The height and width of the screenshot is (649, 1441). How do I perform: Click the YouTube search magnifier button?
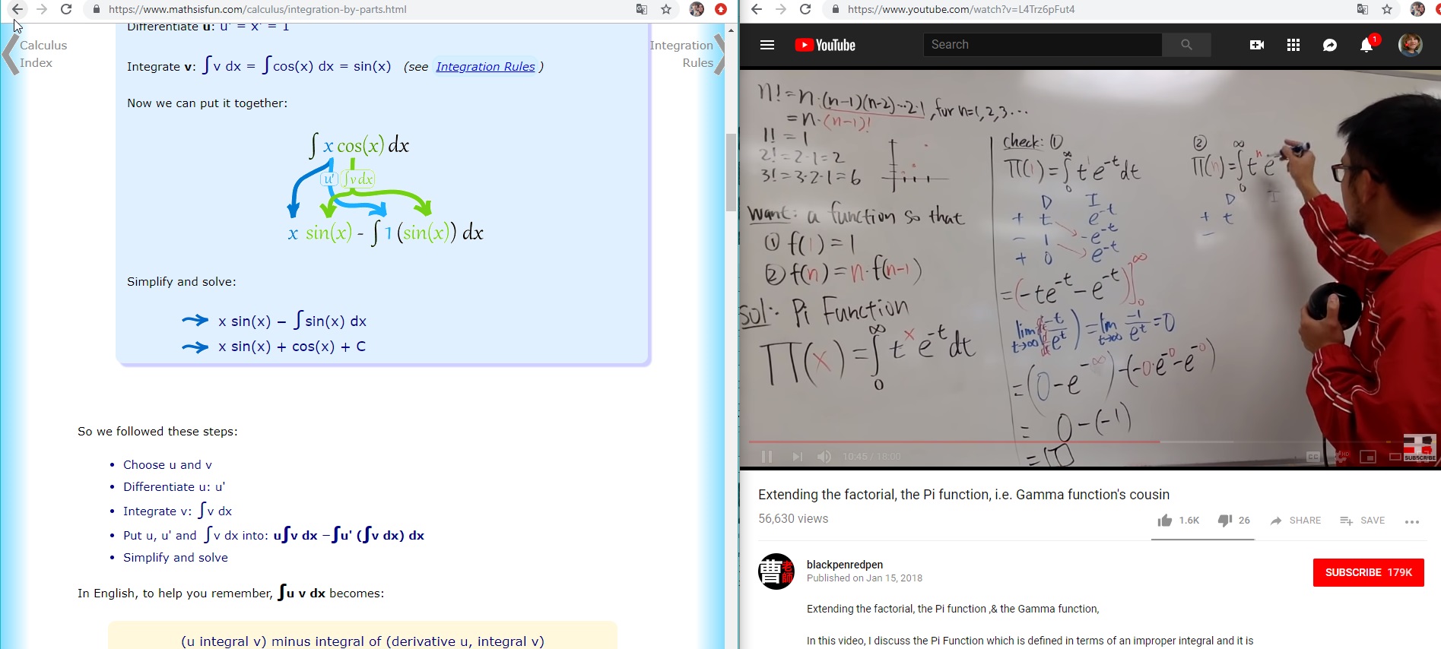(x=1186, y=45)
